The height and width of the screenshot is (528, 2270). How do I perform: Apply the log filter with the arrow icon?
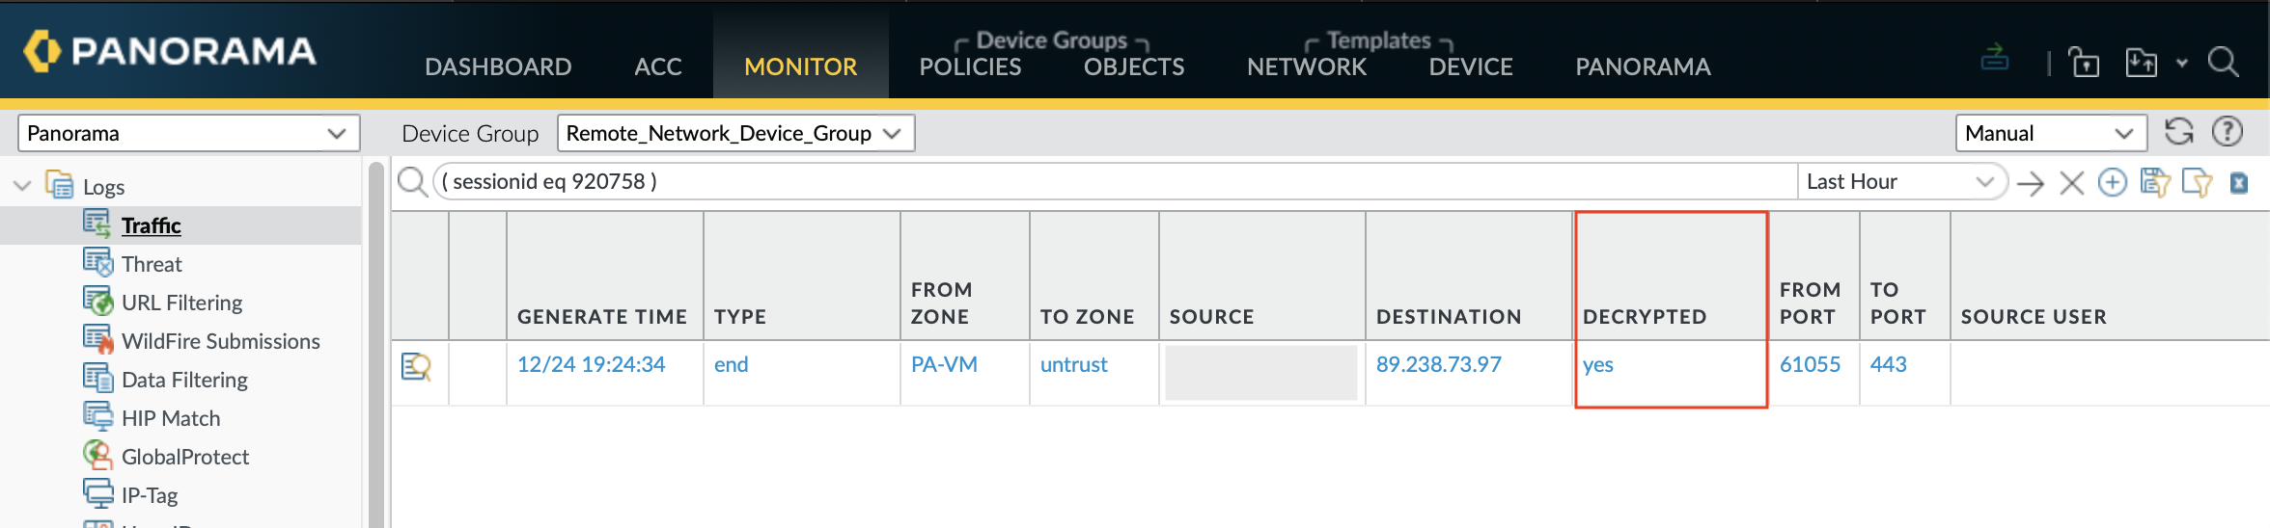(x=2031, y=182)
